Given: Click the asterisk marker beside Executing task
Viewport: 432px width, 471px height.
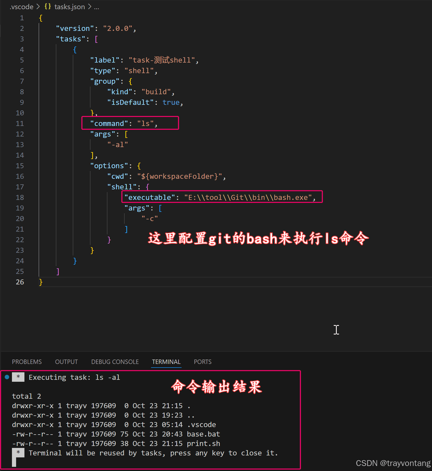Looking at the screenshot, I should coord(18,377).
